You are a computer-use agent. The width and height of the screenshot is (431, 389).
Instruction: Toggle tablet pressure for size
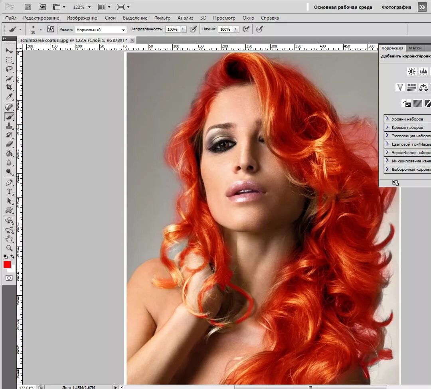pyautogui.click(x=259, y=29)
